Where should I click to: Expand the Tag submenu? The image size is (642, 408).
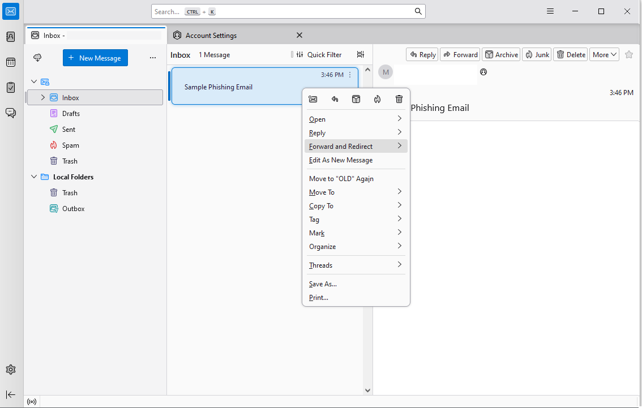click(356, 220)
